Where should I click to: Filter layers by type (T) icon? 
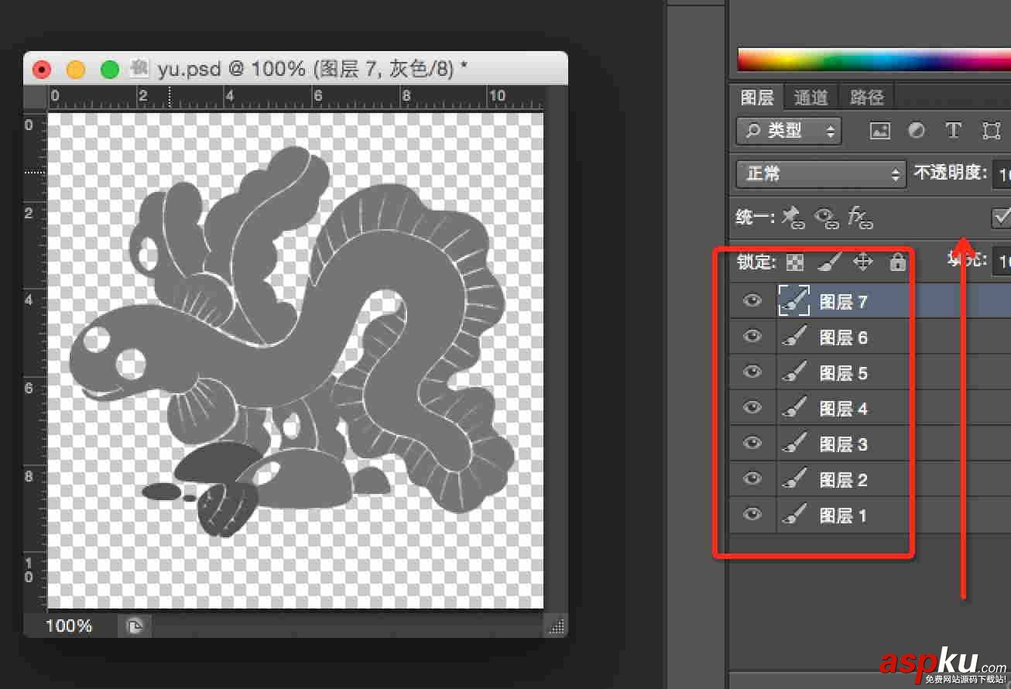tap(954, 131)
